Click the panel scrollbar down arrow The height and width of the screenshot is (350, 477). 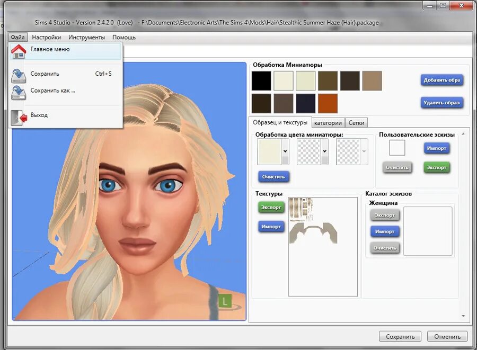click(463, 316)
